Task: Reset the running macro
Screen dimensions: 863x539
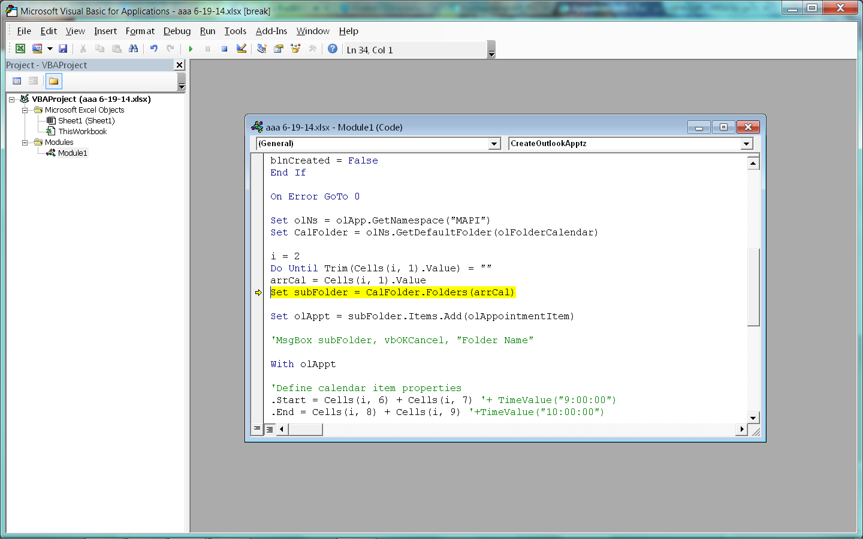Action: point(224,49)
